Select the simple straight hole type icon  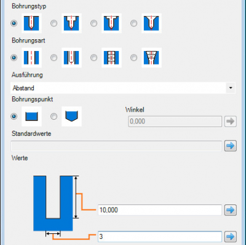(x=31, y=23)
